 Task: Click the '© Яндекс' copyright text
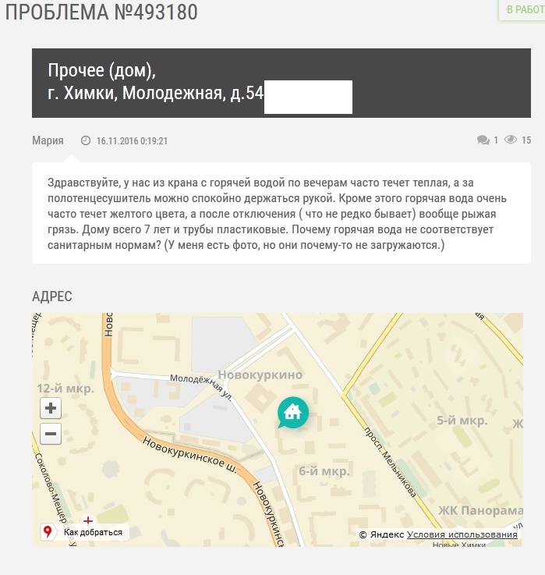pyautogui.click(x=381, y=534)
